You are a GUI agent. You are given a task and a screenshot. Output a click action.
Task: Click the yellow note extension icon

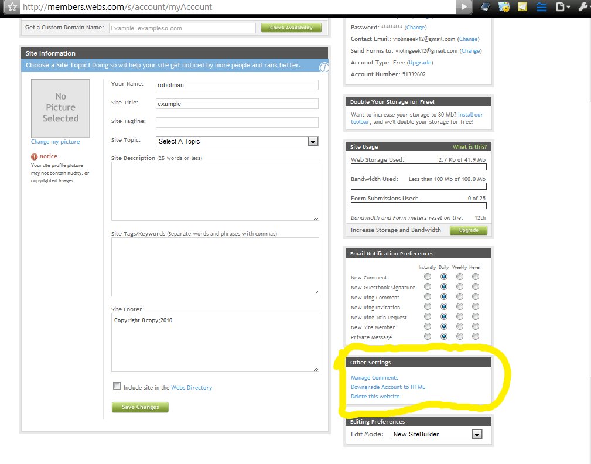pos(522,7)
